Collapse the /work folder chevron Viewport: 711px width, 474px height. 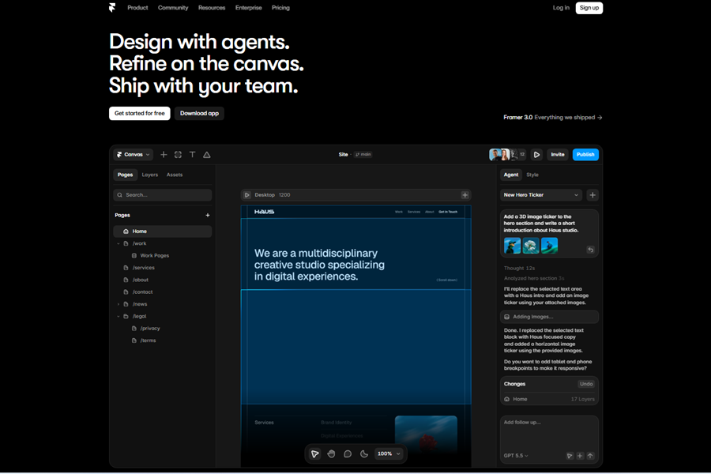click(118, 243)
